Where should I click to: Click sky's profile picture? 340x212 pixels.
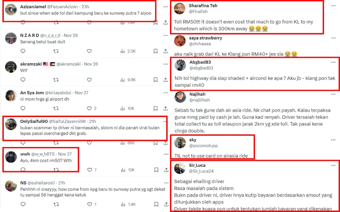point(180,143)
